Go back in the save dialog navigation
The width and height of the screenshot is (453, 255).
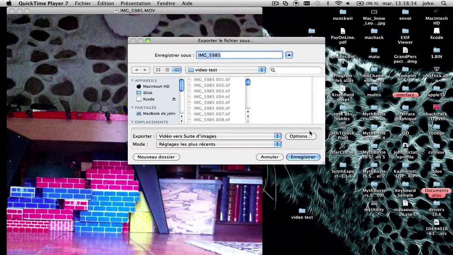coord(136,70)
